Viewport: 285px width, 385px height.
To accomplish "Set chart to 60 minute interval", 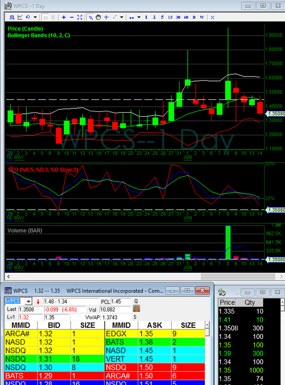I will point(186,17).
